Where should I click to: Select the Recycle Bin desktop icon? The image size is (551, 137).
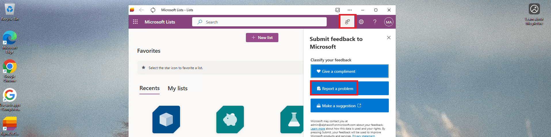point(10,12)
